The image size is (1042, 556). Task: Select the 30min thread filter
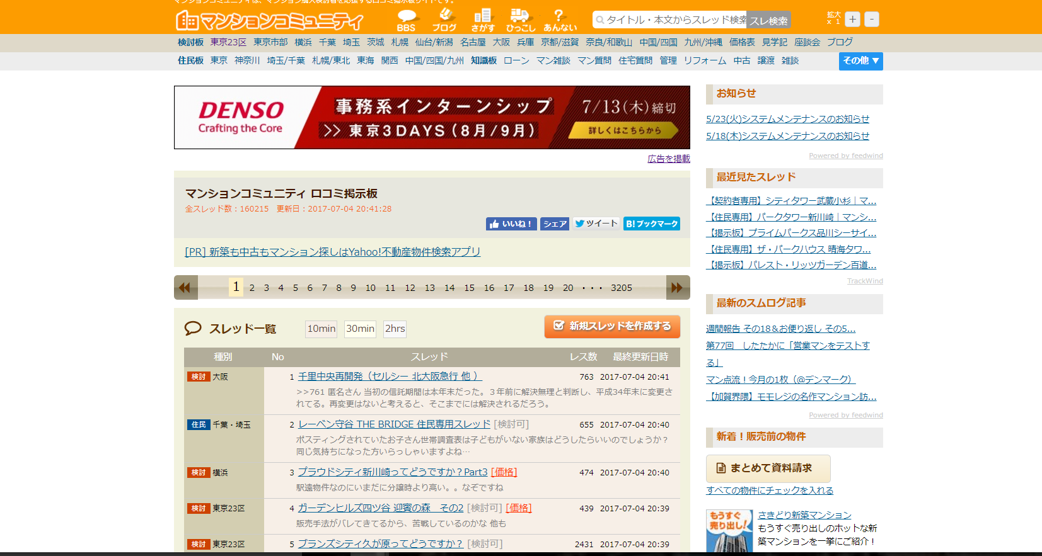[x=360, y=329]
